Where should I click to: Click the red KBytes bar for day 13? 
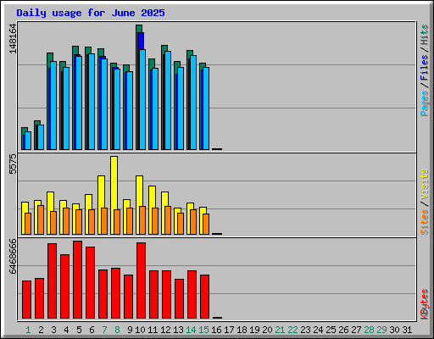(179, 298)
